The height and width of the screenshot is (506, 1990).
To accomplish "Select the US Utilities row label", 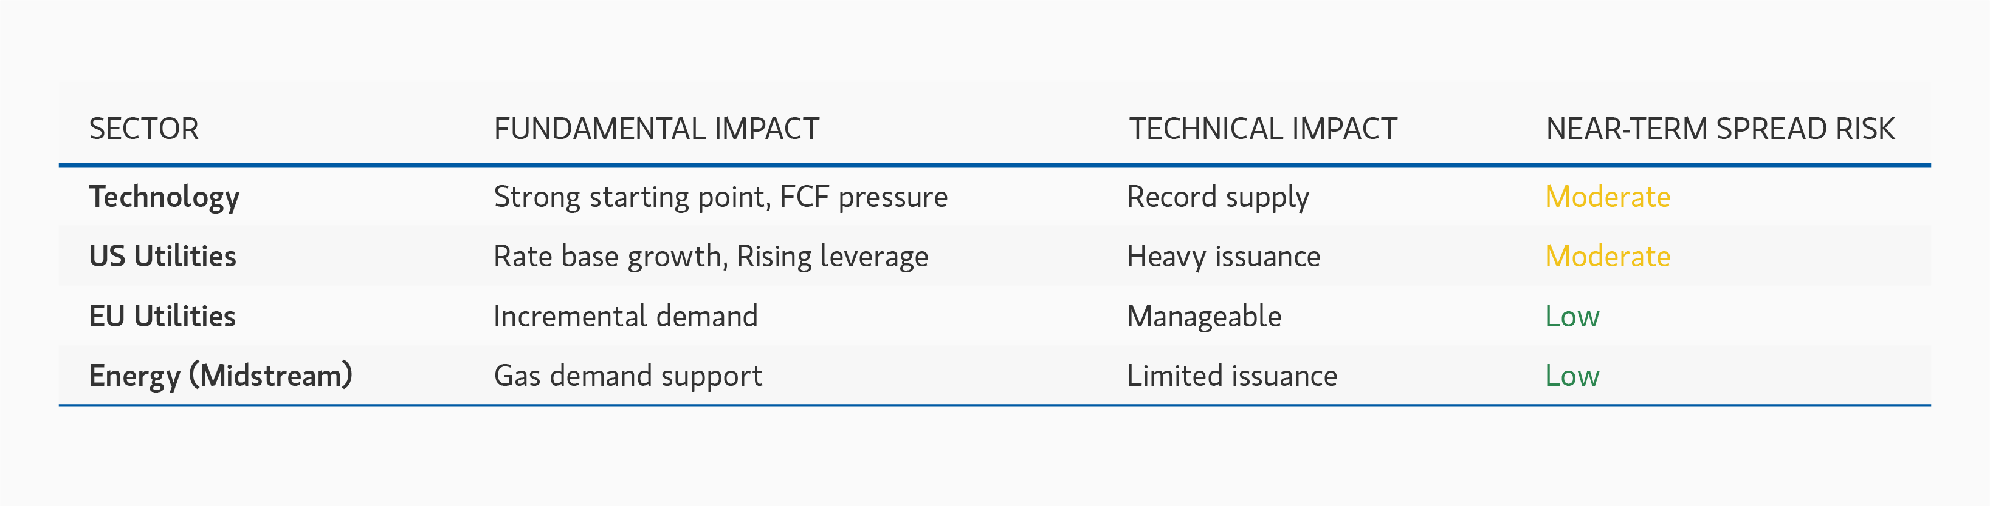I will [162, 256].
